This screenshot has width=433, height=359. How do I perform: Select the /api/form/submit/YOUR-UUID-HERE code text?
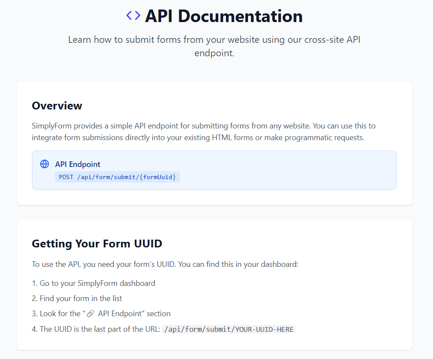click(229, 329)
